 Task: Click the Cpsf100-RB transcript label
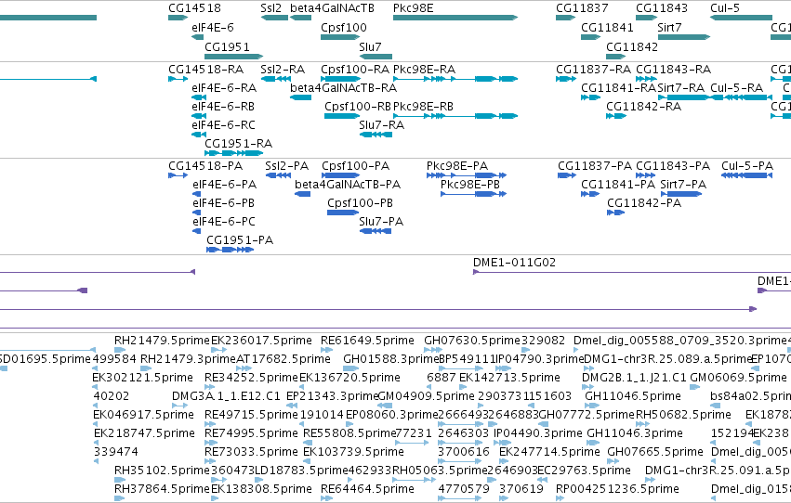click(x=358, y=107)
